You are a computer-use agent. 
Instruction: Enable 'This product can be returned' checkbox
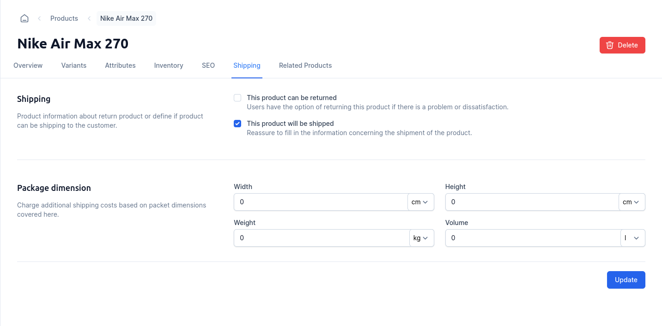[x=237, y=98]
